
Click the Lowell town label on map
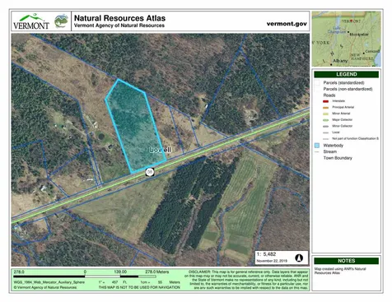pyautogui.click(x=160, y=150)
